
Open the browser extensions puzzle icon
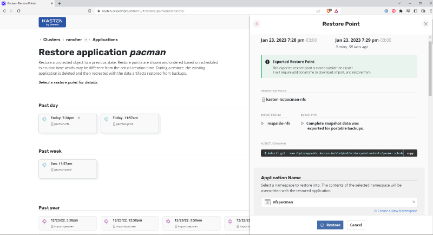(401, 11)
